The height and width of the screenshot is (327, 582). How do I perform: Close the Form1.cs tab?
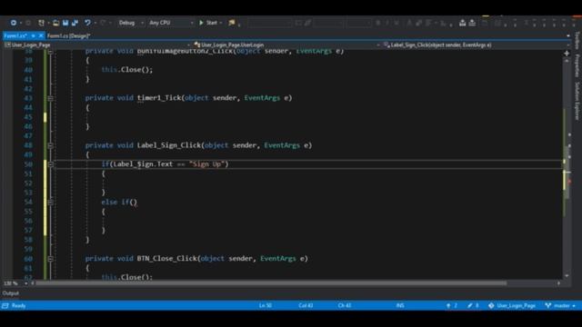point(41,36)
